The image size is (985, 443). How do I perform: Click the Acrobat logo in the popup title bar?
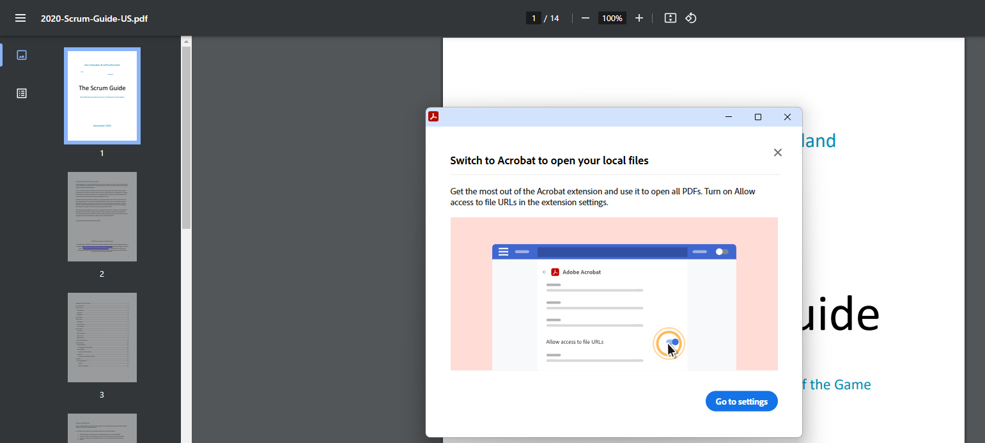click(x=433, y=116)
